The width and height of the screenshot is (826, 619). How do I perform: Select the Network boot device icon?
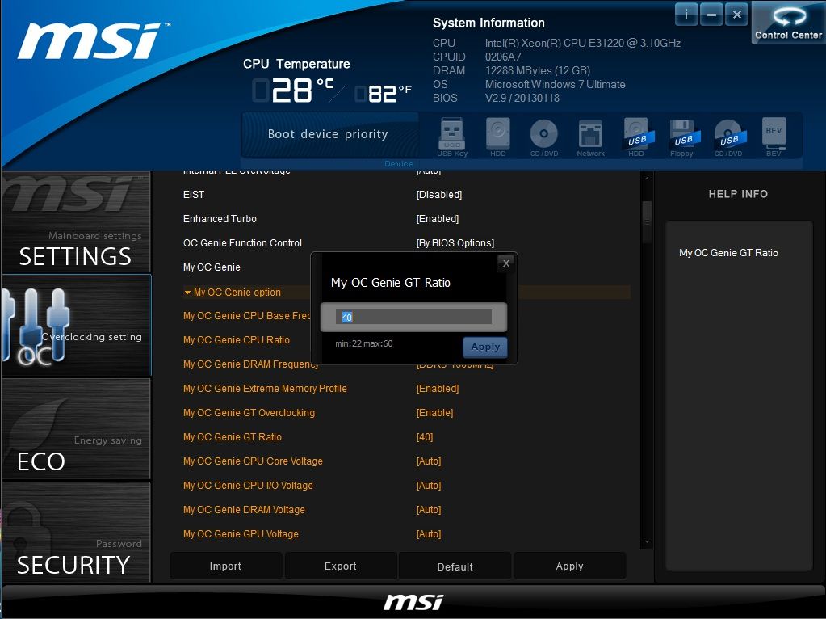coord(590,137)
